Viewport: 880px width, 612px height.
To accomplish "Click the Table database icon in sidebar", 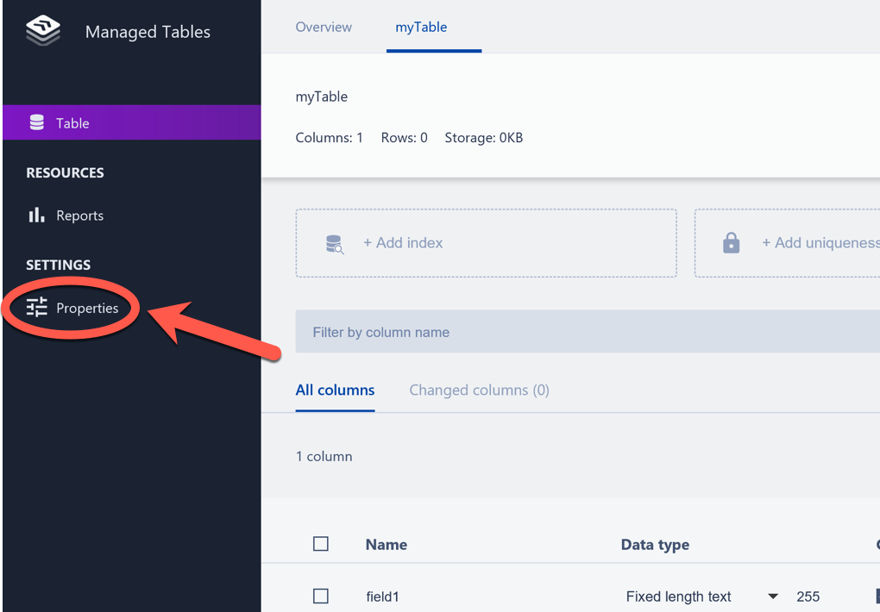I will click(x=37, y=123).
